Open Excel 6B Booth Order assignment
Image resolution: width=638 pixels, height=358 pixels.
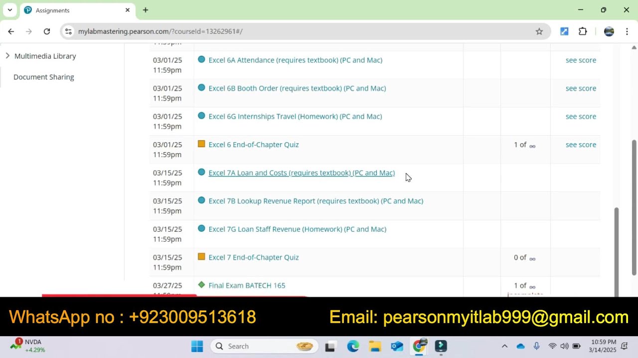pyautogui.click(x=297, y=89)
